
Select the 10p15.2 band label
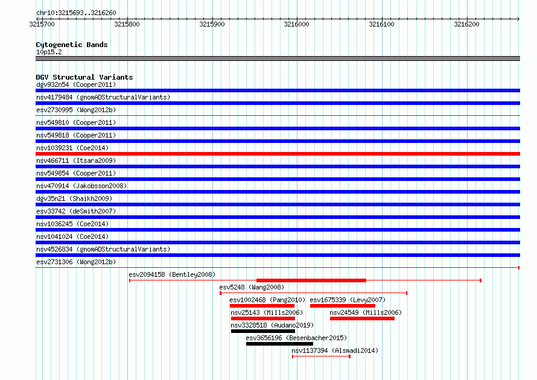click(49, 52)
